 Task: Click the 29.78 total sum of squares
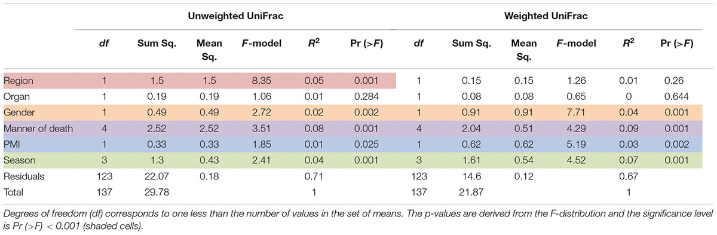[x=155, y=191]
